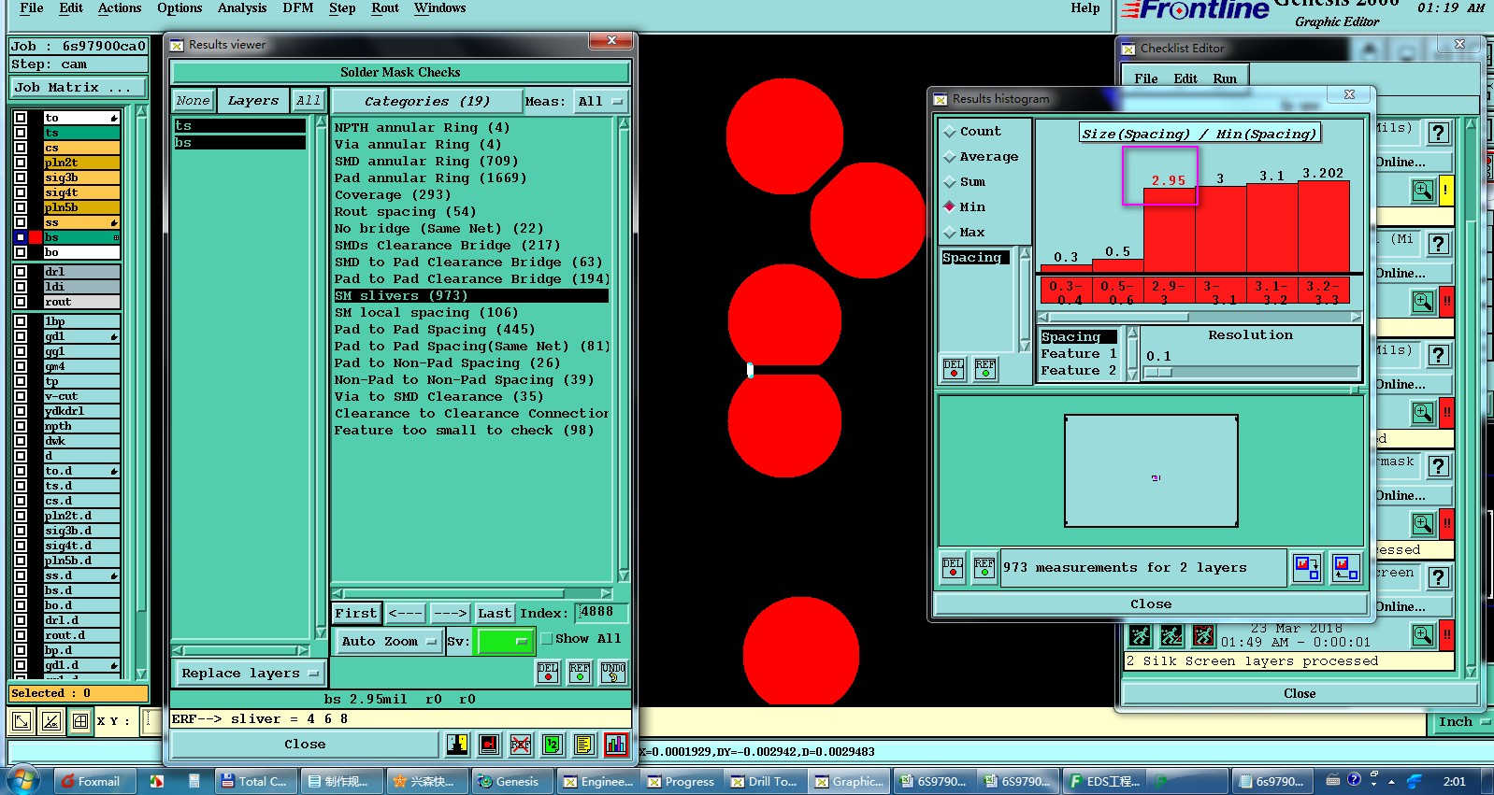Open the Analysis menu
Image resolution: width=1494 pixels, height=795 pixels.
pos(242,8)
